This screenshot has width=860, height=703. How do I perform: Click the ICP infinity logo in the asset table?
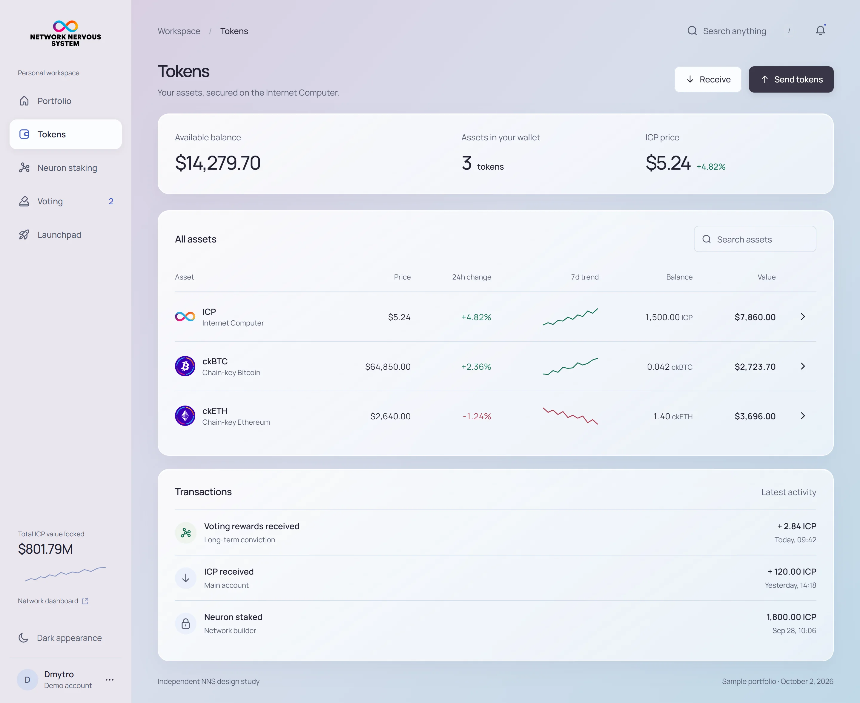coord(185,317)
